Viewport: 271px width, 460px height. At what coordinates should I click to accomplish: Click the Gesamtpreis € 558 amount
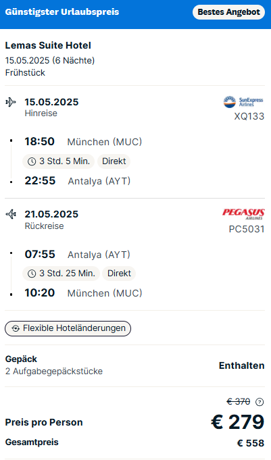(x=251, y=443)
